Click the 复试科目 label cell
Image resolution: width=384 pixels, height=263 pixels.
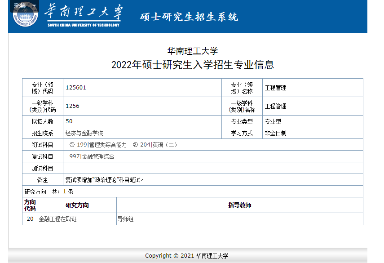[43, 156]
